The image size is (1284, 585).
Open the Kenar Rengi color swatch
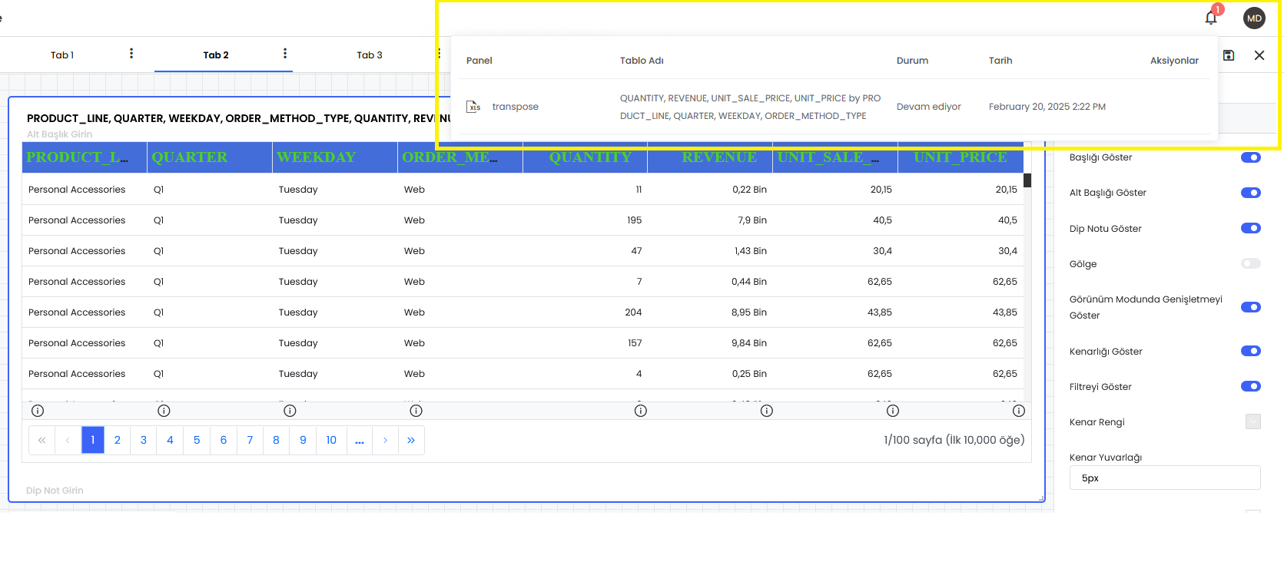pos(1252,421)
